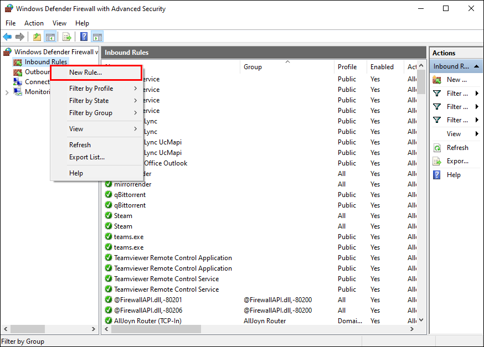484x347 pixels.
Task: Toggle Show/Hide Console Tree toolbar icon
Action: tap(50, 37)
